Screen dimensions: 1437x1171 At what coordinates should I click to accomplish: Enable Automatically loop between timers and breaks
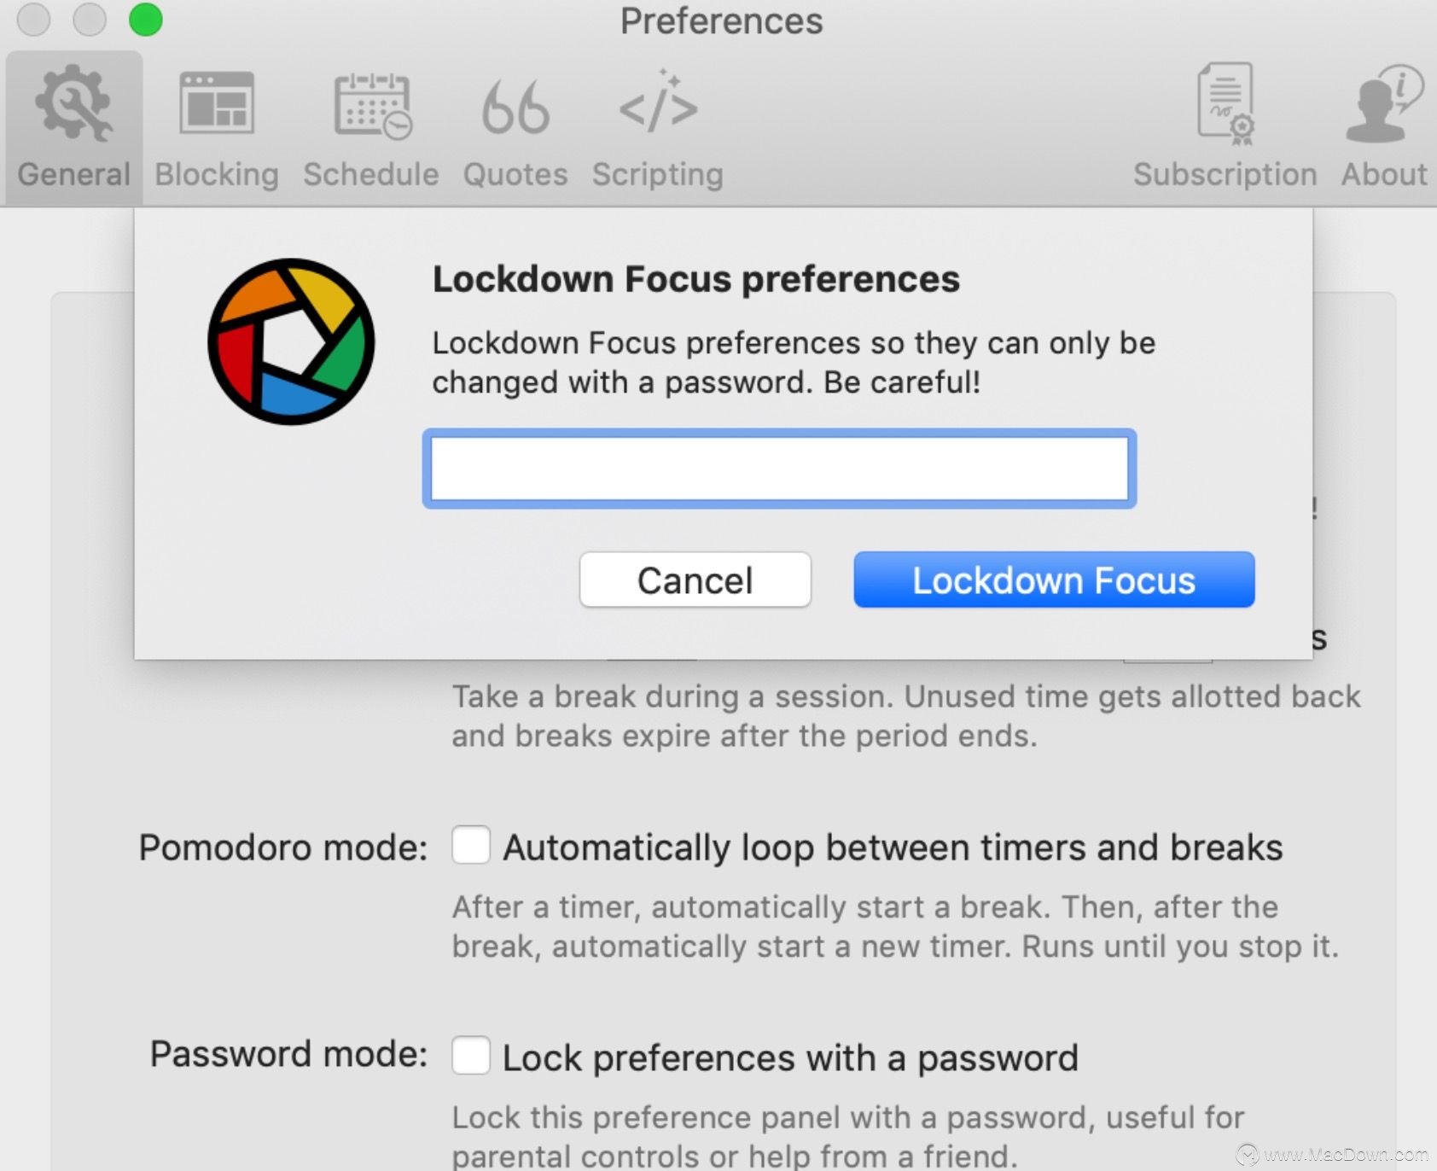(471, 845)
